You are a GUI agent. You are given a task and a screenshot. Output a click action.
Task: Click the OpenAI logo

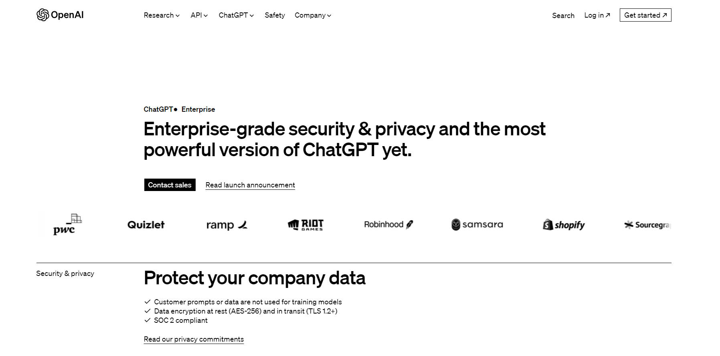click(59, 15)
